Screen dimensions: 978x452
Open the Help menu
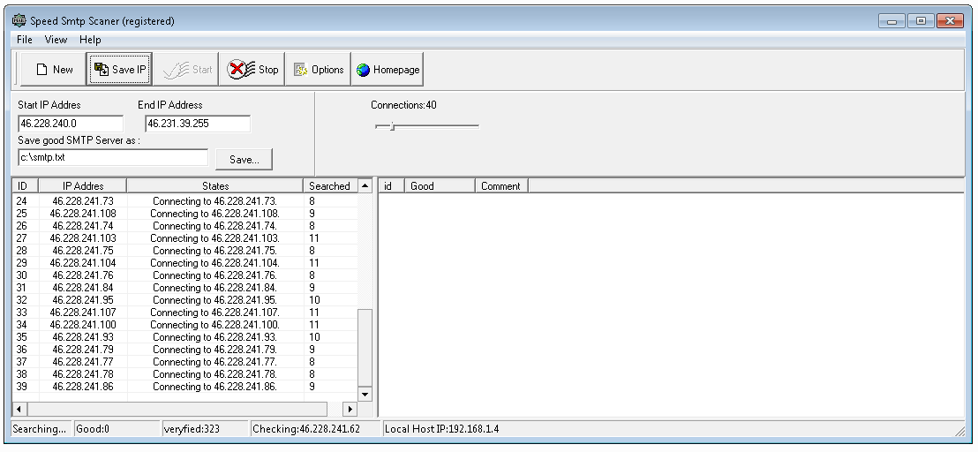[90, 40]
